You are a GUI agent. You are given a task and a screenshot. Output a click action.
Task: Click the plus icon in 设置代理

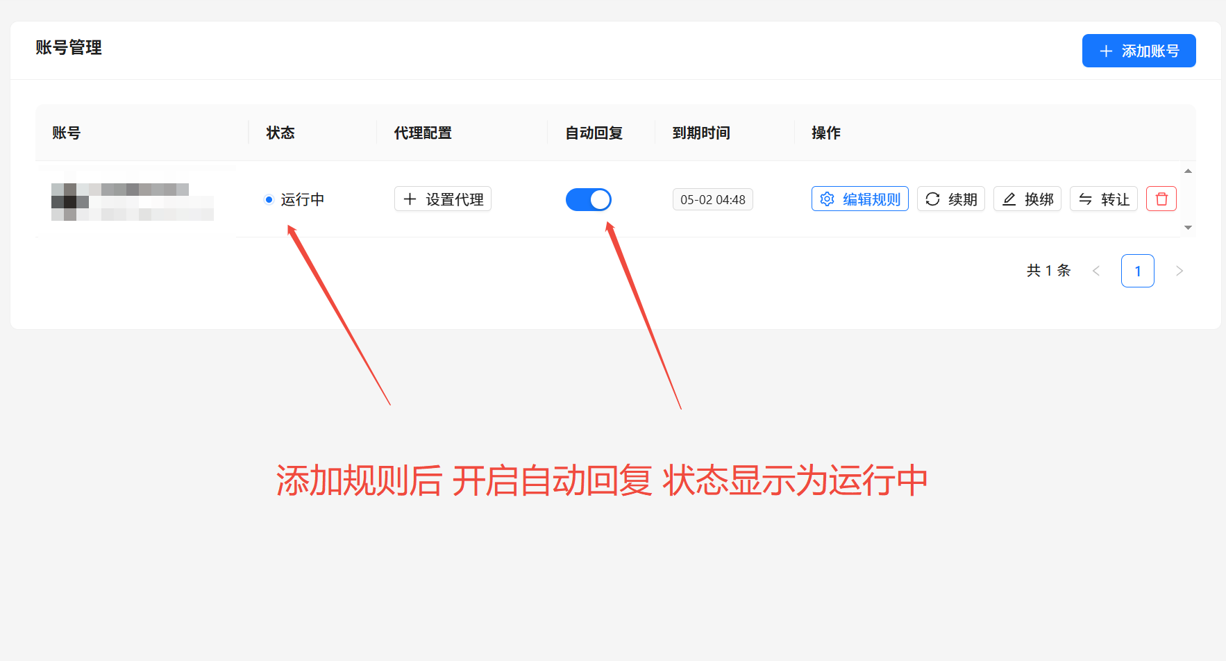tap(410, 199)
